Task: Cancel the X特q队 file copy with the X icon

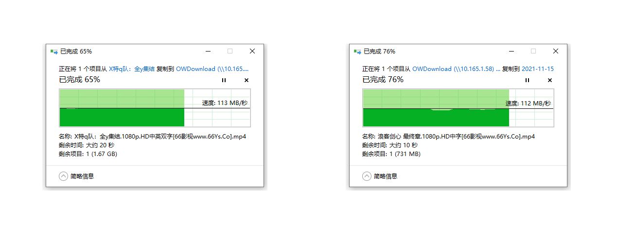Action: pyautogui.click(x=247, y=80)
